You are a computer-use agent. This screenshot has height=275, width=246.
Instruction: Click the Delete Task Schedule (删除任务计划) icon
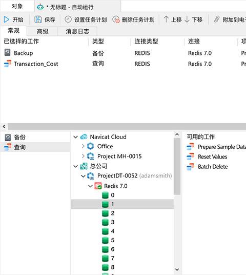(x=116, y=19)
